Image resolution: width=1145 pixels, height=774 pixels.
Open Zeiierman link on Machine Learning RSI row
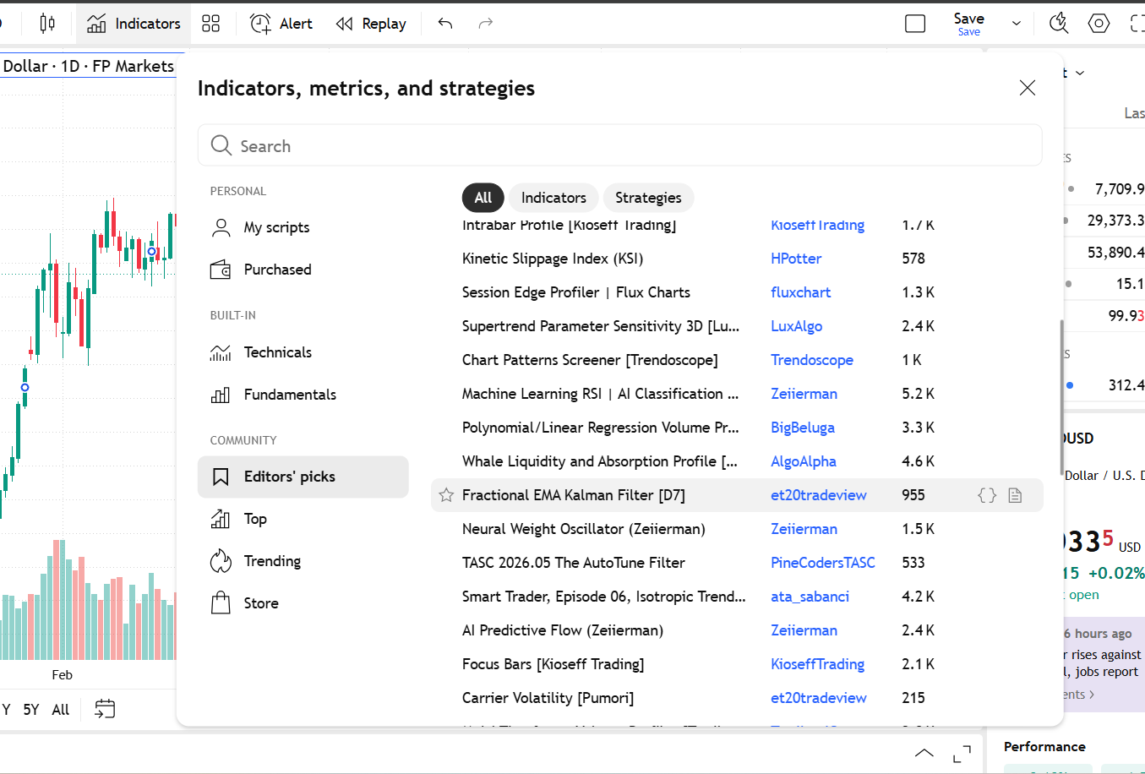[x=804, y=394]
